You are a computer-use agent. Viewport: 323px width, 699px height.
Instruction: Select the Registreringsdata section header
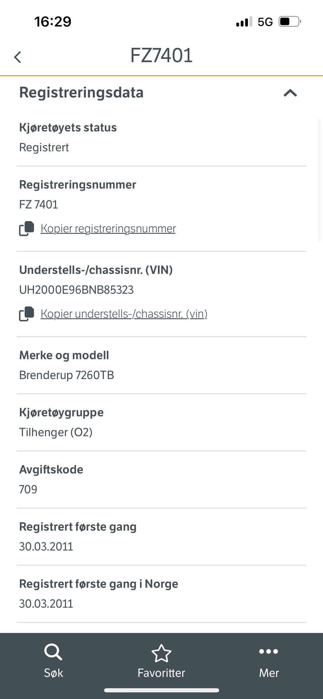click(81, 93)
